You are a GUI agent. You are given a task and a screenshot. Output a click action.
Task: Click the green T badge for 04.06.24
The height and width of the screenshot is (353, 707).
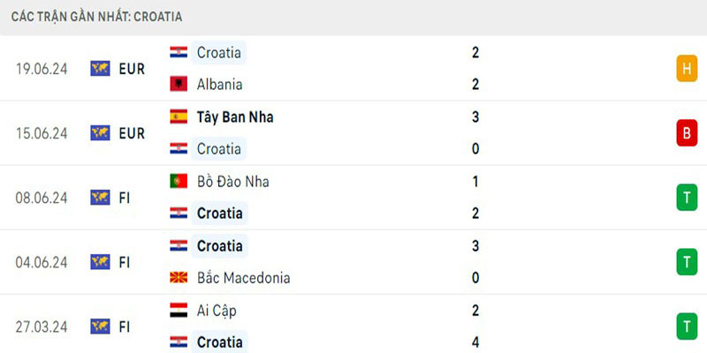click(x=686, y=262)
